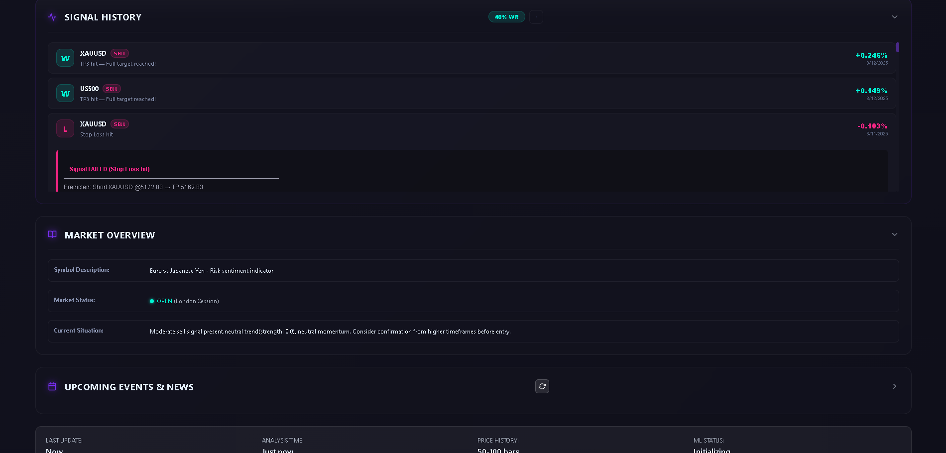Click the Market Overview book icon
The height and width of the screenshot is (453, 946).
pyautogui.click(x=52, y=234)
